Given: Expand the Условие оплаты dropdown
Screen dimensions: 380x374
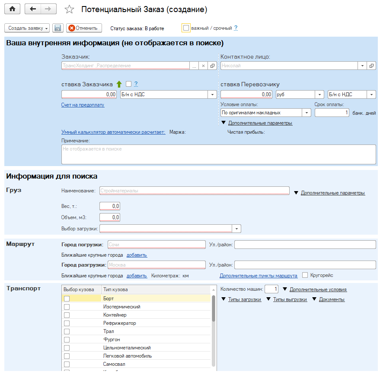Looking at the screenshot, I should tap(307, 113).
